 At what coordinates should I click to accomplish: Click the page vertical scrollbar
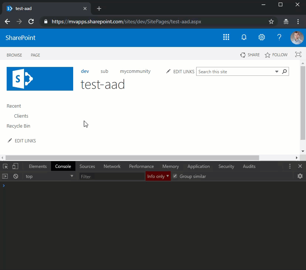coord(303,103)
